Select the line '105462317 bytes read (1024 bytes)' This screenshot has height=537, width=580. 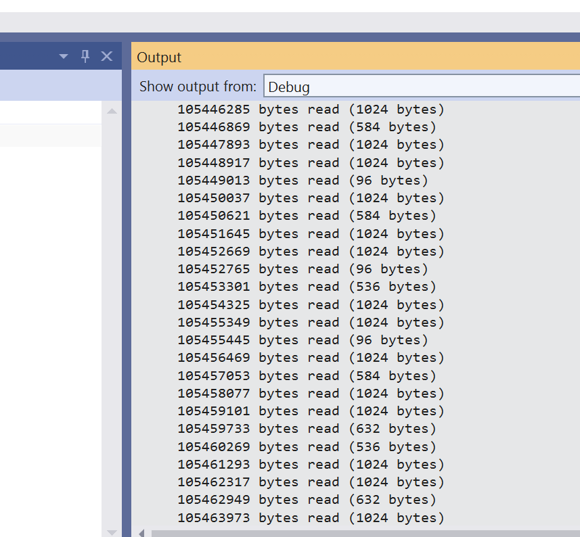click(x=311, y=482)
